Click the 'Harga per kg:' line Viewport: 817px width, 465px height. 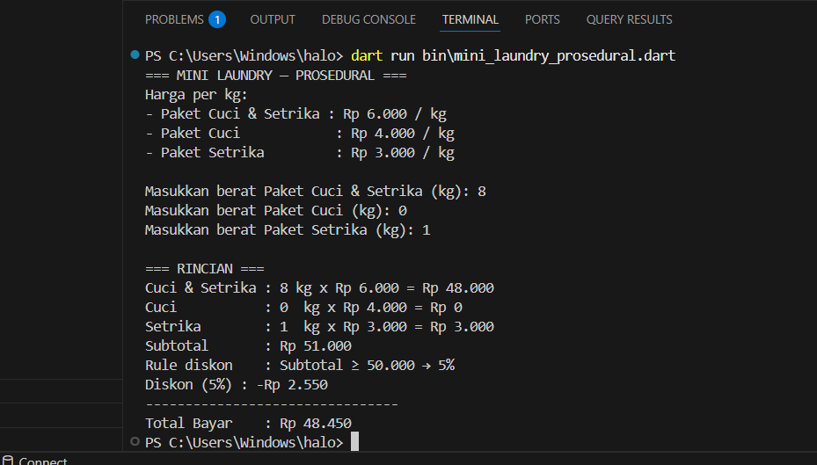coord(196,94)
